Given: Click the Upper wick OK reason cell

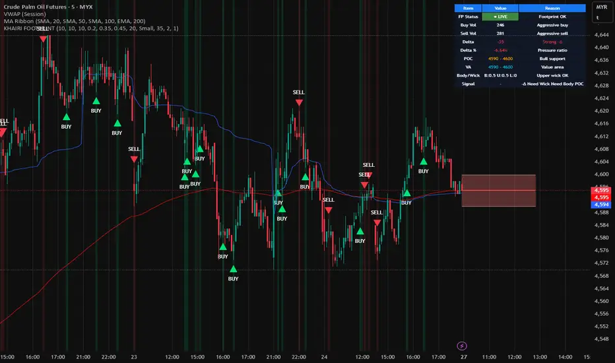Looking at the screenshot, I should (x=552, y=75).
